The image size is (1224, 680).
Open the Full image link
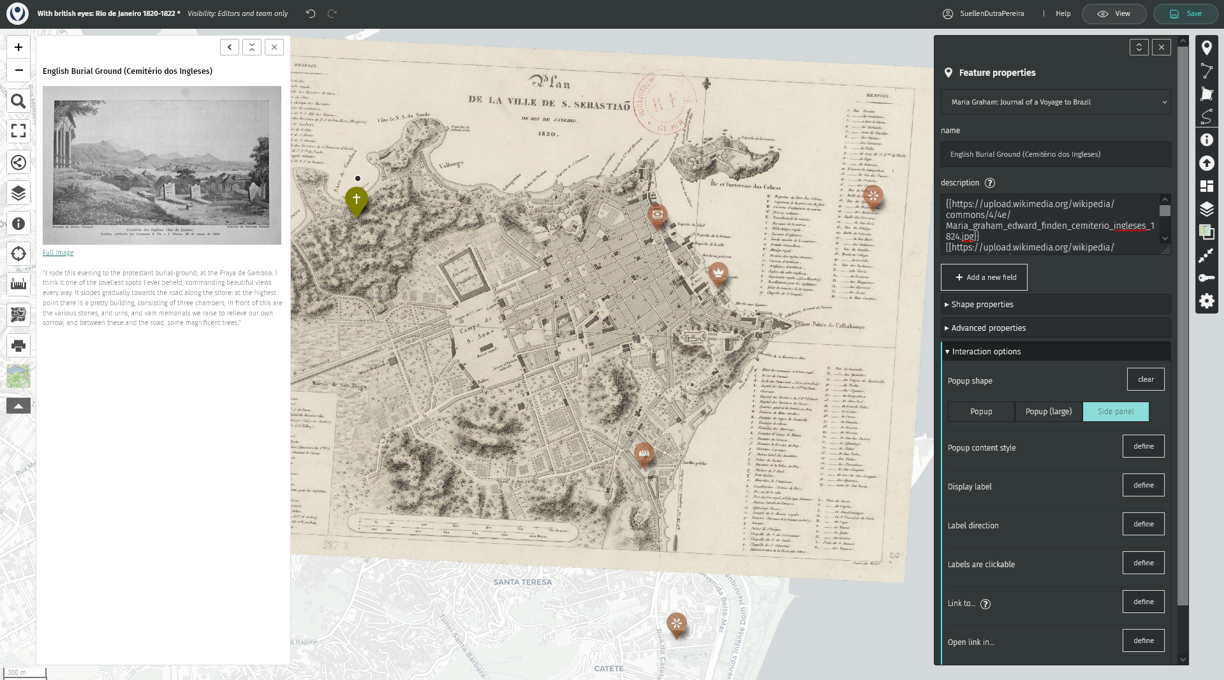click(x=58, y=253)
